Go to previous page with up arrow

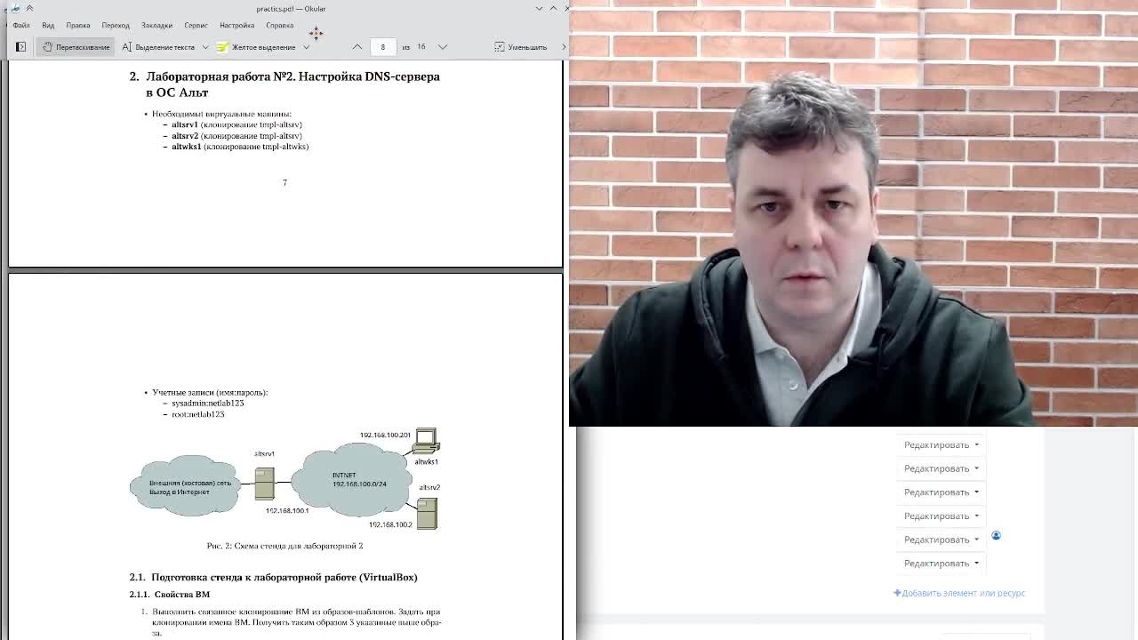tap(357, 47)
